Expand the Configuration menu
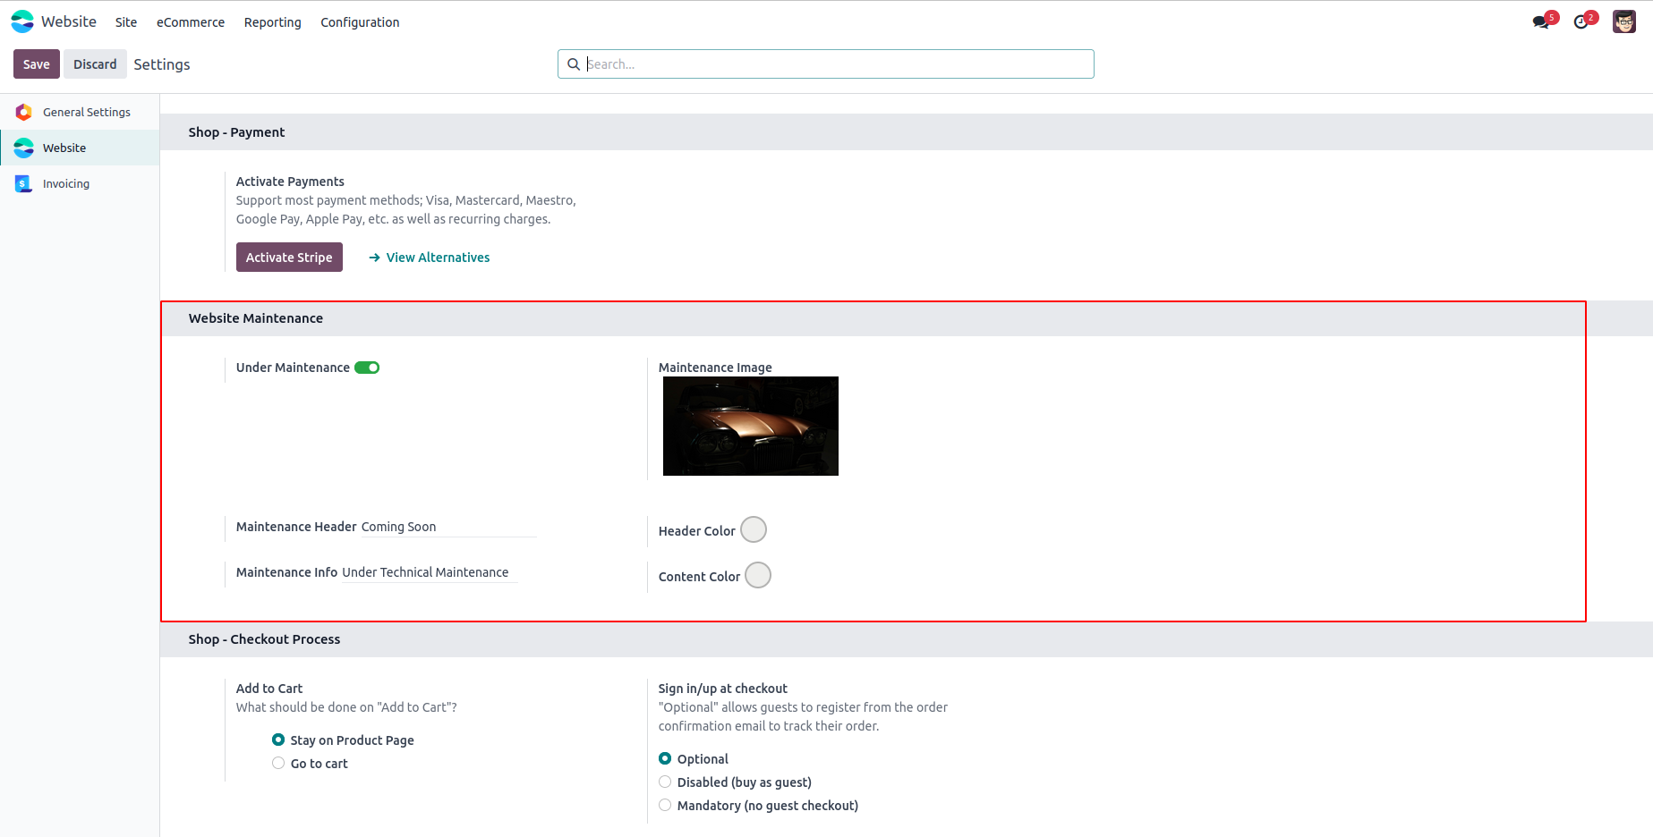 point(360,22)
